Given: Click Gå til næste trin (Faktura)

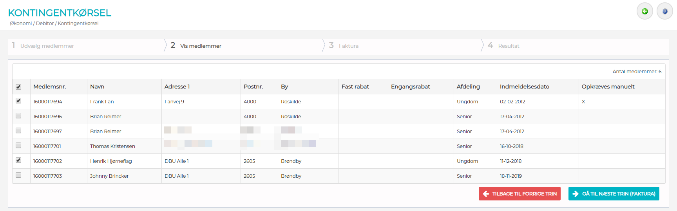Looking at the screenshot, I should 614,194.
